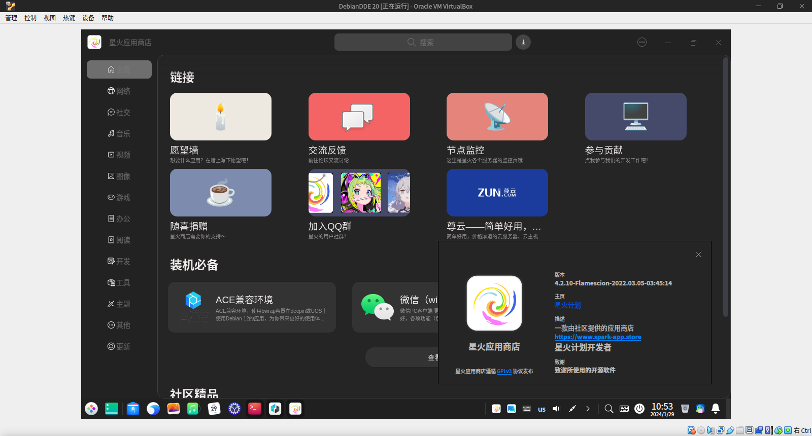This screenshot has height=436, width=812.
Task: Open the 节点监控 satellite dish card
Action: (x=497, y=117)
